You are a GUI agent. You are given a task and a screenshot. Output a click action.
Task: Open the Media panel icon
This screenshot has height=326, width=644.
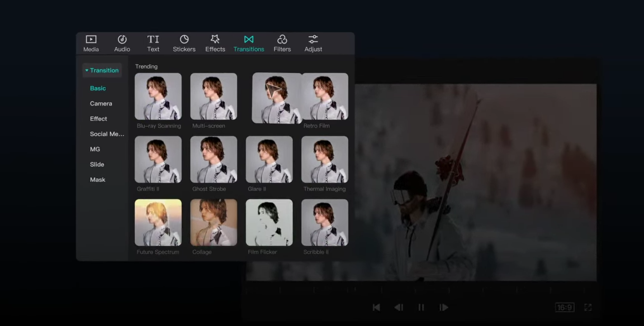pyautogui.click(x=91, y=40)
